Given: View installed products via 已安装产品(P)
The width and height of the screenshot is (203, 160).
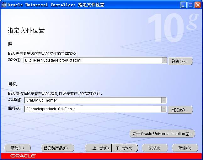Looking at the screenshot, I should (58, 148).
